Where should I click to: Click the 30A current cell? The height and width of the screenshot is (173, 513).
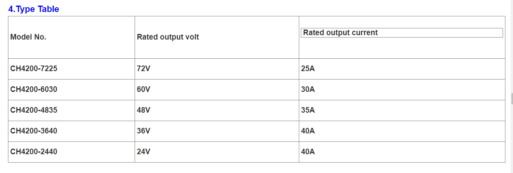click(x=402, y=89)
